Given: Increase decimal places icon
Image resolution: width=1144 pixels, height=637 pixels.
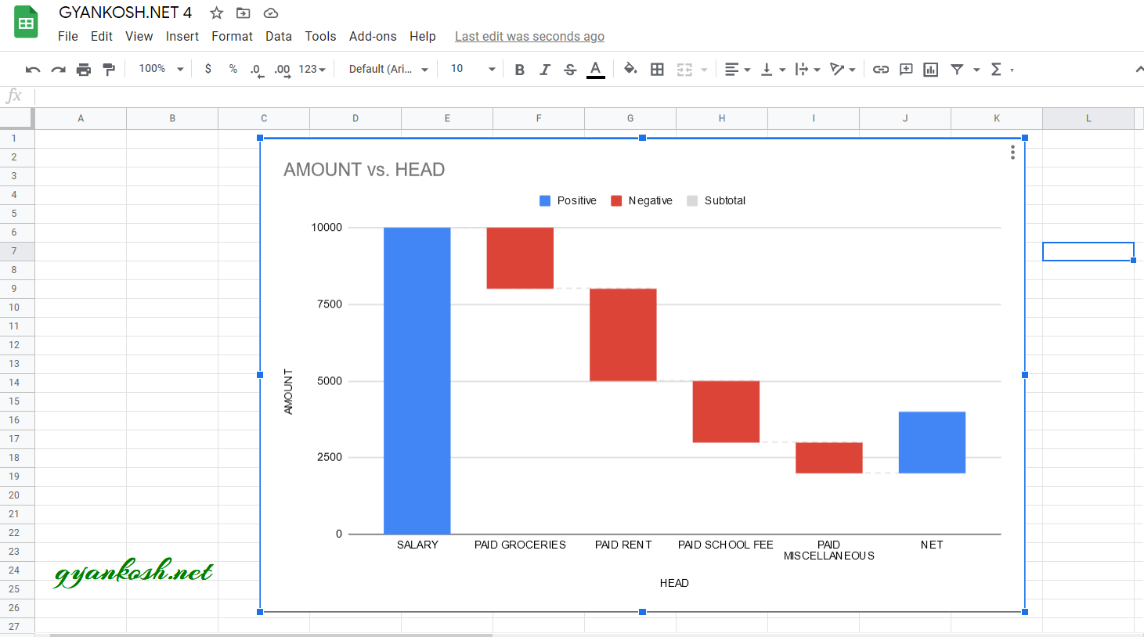Looking at the screenshot, I should point(282,70).
